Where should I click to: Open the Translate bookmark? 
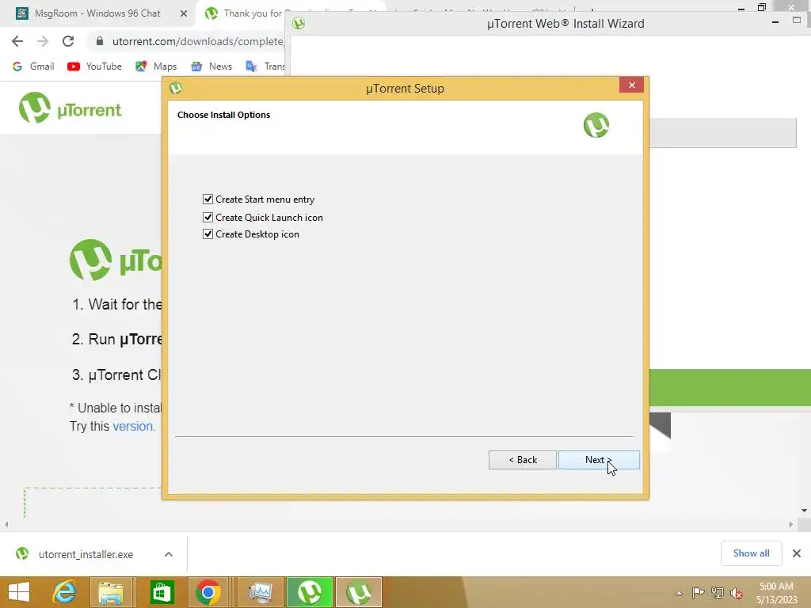[265, 66]
